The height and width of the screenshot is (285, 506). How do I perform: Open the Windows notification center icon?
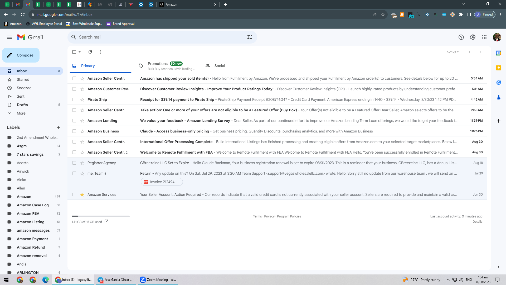coord(497,280)
